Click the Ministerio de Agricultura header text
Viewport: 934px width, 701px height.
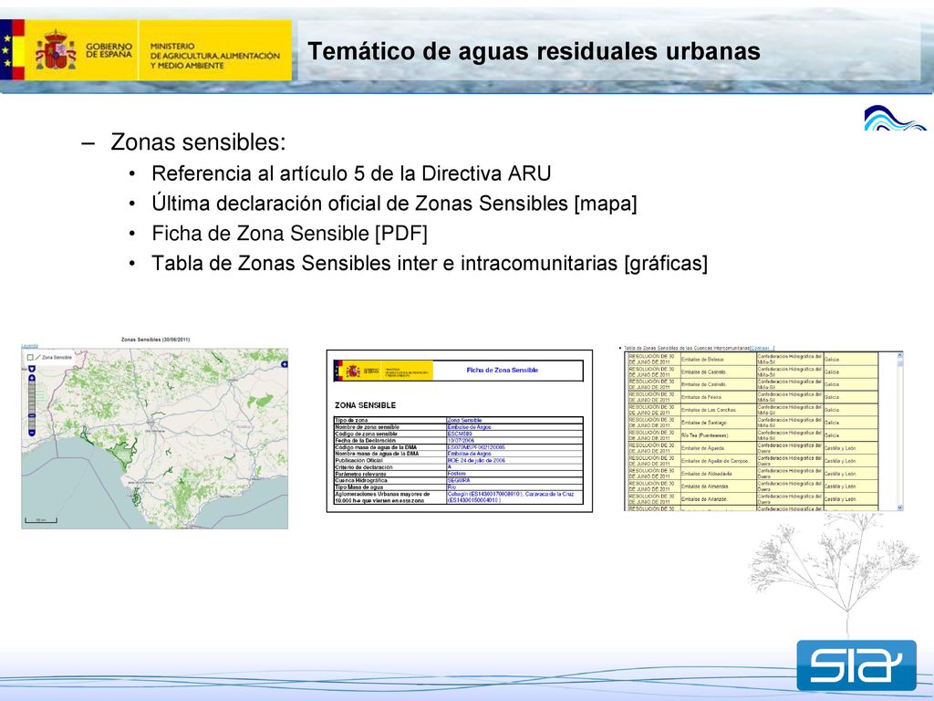click(215, 56)
